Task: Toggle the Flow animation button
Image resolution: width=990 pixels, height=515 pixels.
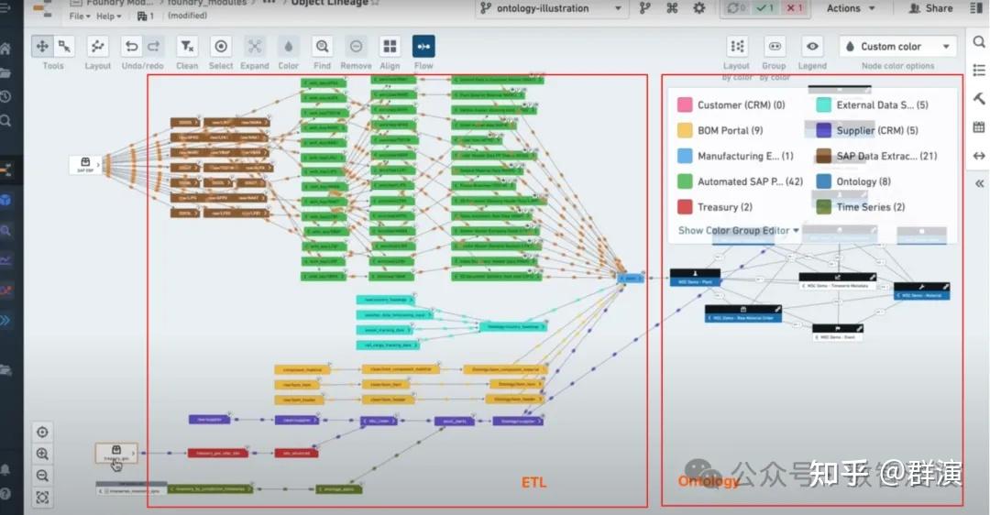Action: 423,46
